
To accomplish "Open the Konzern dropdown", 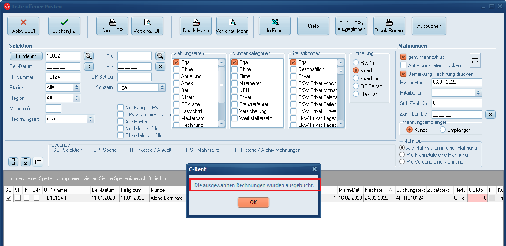I will coord(162,87).
